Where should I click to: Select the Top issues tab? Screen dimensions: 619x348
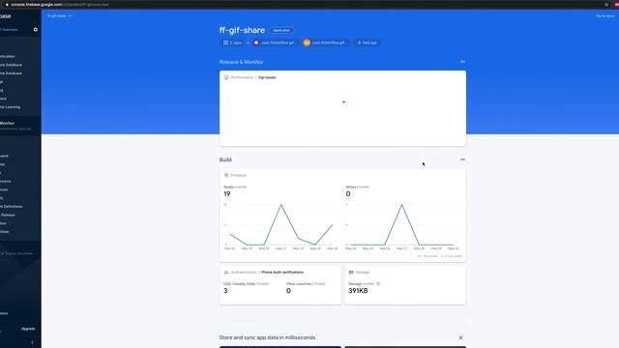click(x=267, y=77)
